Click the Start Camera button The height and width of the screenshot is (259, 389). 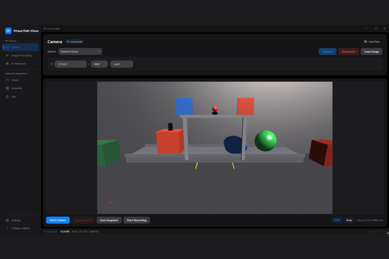click(58, 220)
